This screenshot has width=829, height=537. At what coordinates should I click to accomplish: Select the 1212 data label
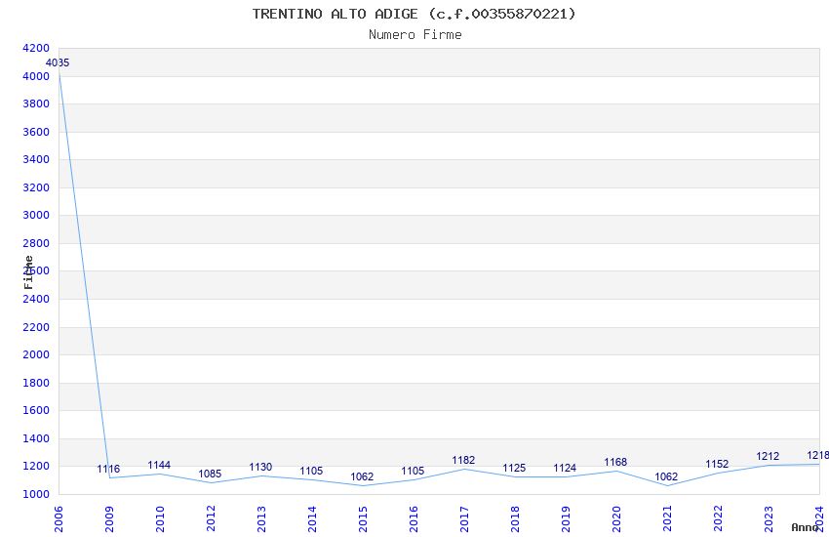click(768, 457)
